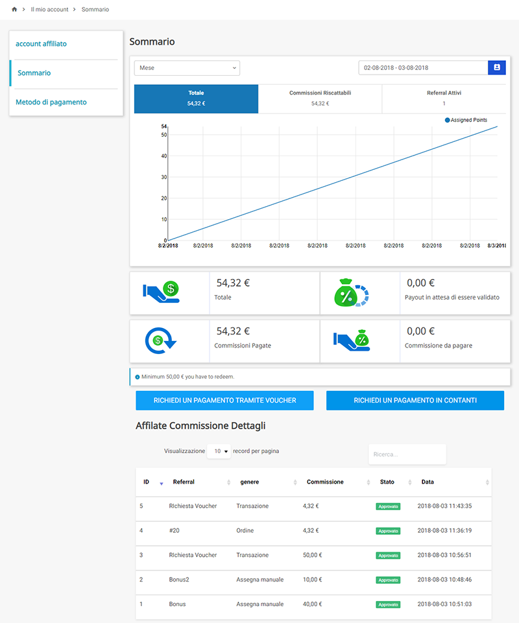519x623 pixels.
Task: Select the Bonus2 referral cell
Action: pyautogui.click(x=179, y=580)
